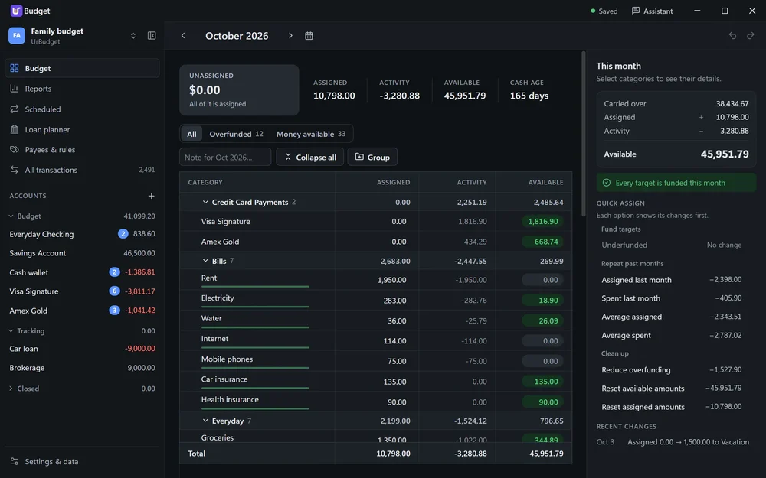Select the All filter tab
The height and width of the screenshot is (478, 766).
coord(191,134)
